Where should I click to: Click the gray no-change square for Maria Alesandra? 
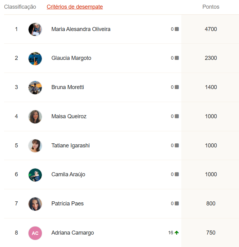(x=177, y=29)
